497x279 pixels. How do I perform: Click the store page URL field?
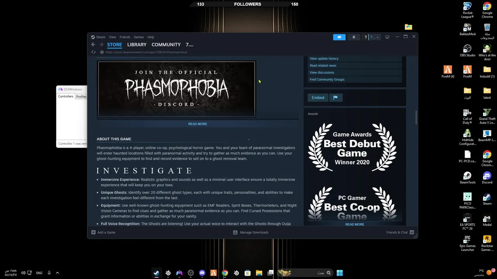pos(146,52)
